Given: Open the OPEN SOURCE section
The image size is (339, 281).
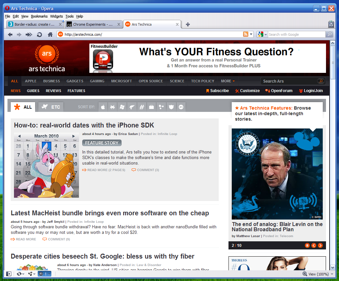Looking at the screenshot, I should [151, 81].
